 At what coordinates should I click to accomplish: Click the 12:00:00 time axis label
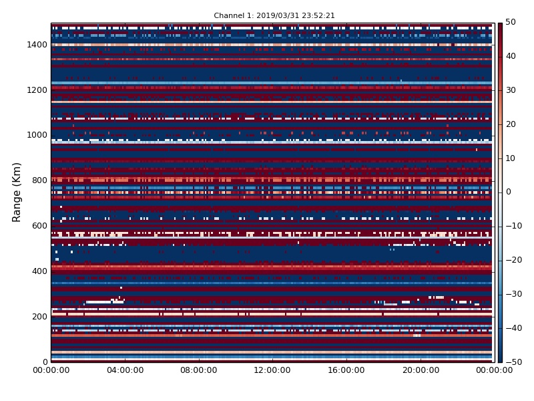(272, 370)
